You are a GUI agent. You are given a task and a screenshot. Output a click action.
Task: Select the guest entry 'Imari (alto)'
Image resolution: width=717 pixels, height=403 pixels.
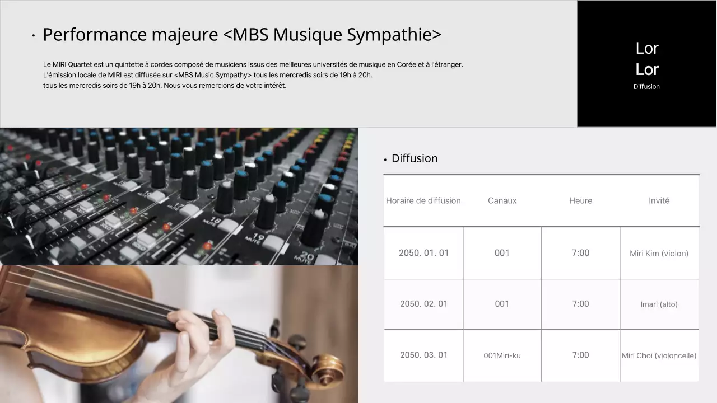pyautogui.click(x=659, y=304)
